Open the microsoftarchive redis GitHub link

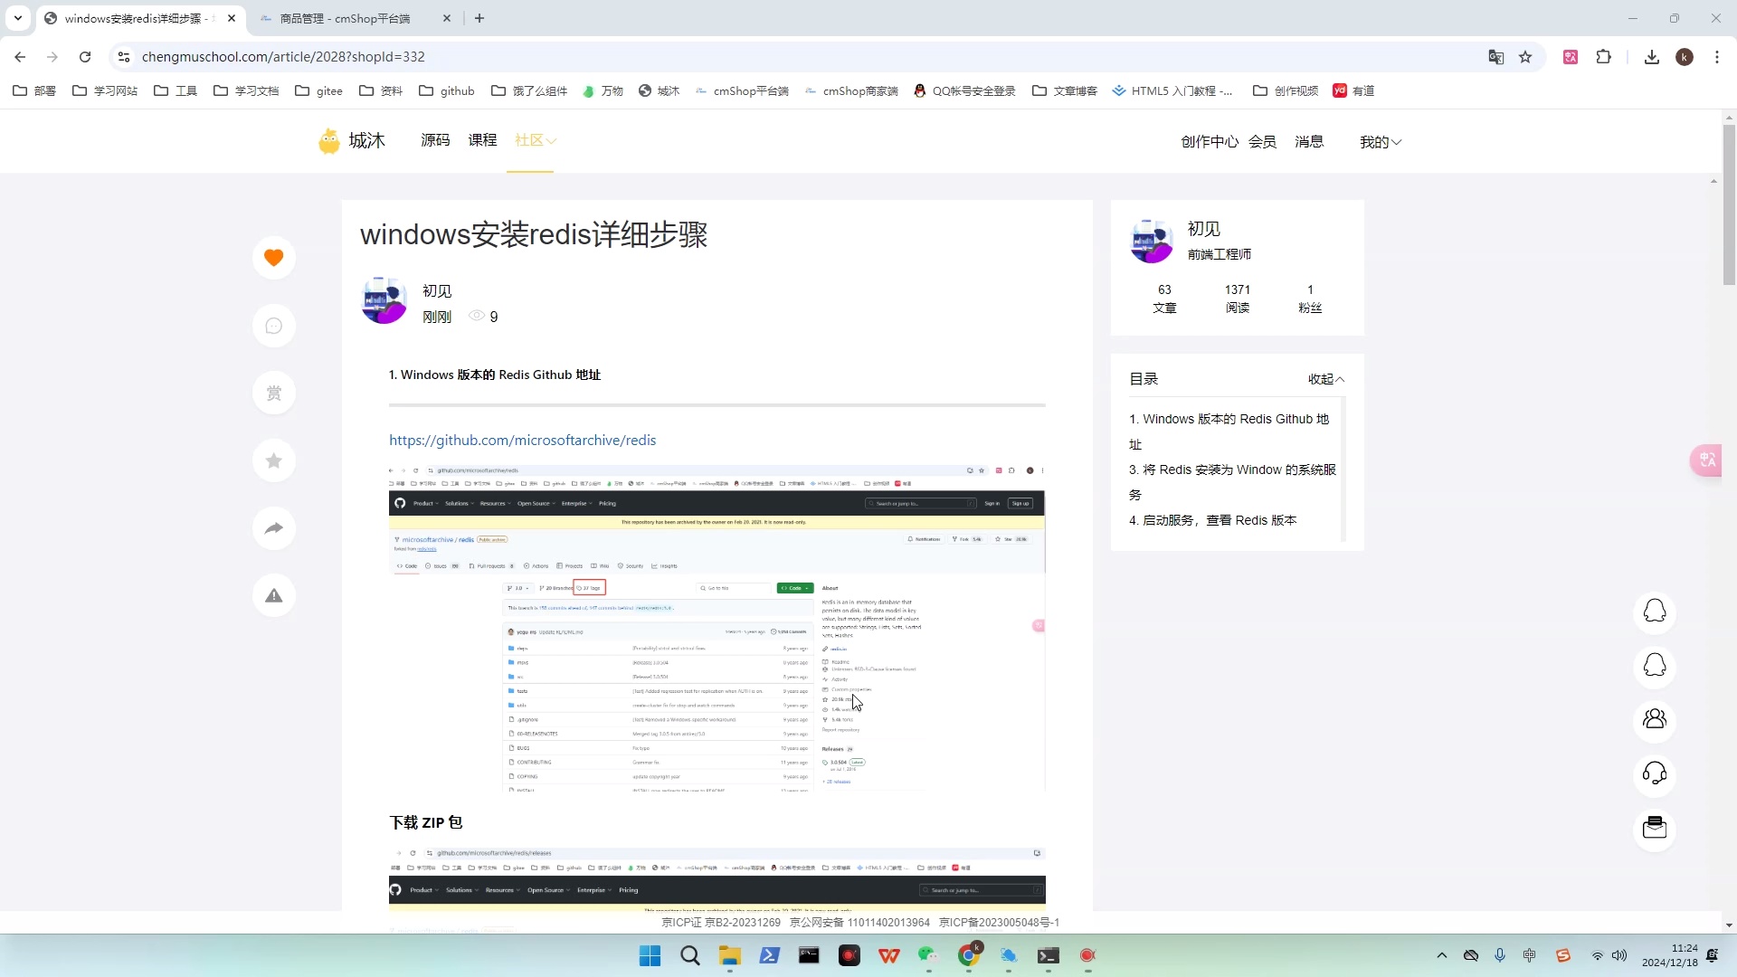coord(522,441)
